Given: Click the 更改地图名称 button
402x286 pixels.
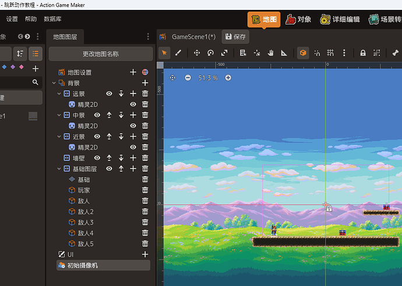Looking at the screenshot, I should pos(101,54).
